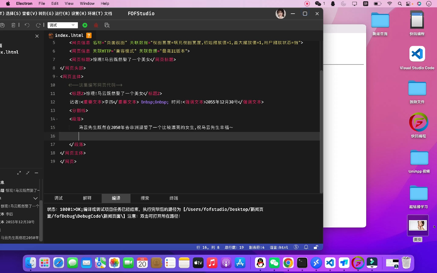Expand all outline nodes icon
The height and width of the screenshot is (273, 437).
click(x=19, y=173)
